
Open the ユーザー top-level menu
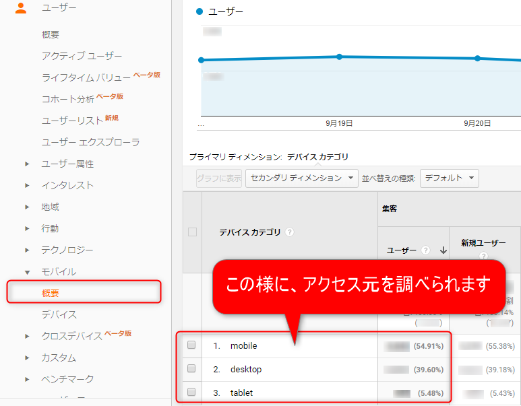tap(59, 7)
